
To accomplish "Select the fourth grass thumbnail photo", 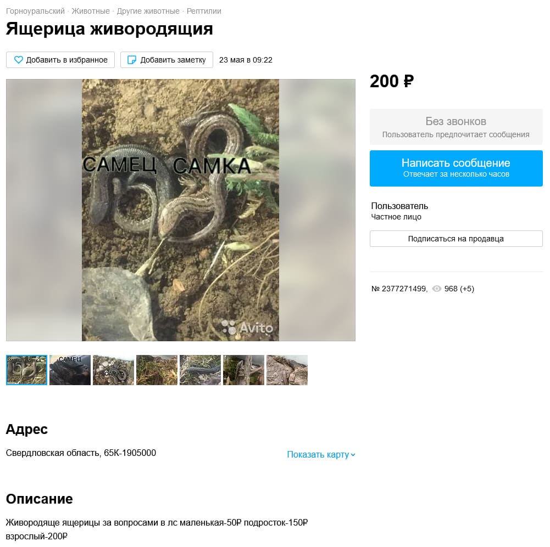I will tap(157, 370).
